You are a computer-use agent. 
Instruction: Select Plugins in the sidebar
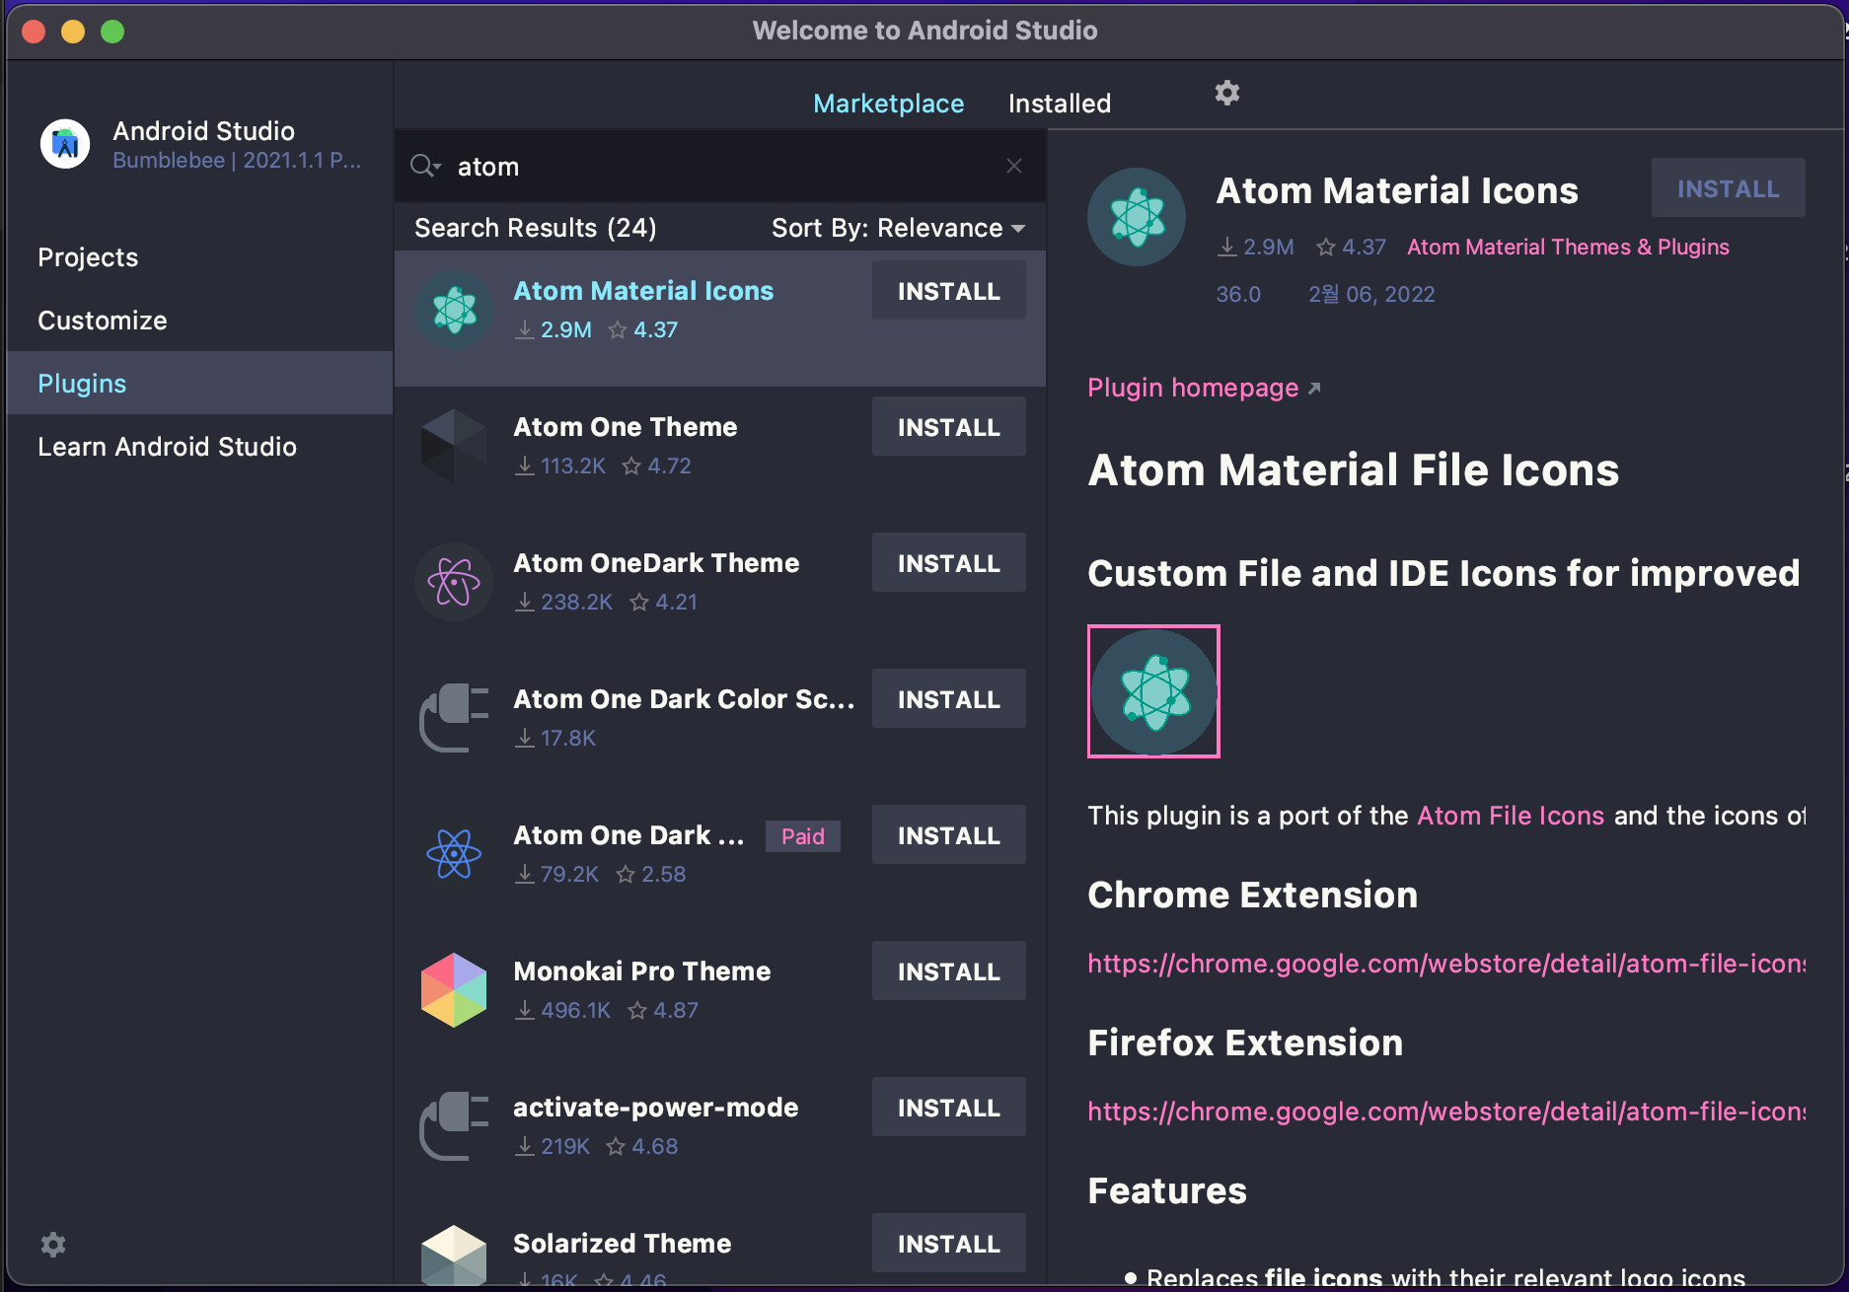coord(200,383)
